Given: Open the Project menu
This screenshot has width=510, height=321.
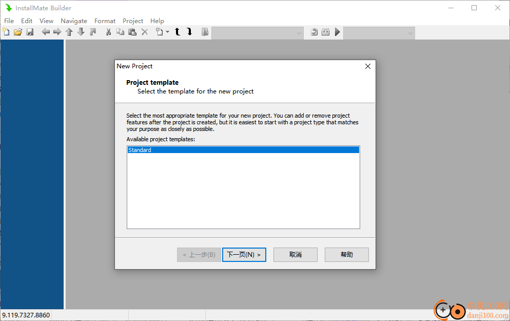Looking at the screenshot, I should (133, 21).
